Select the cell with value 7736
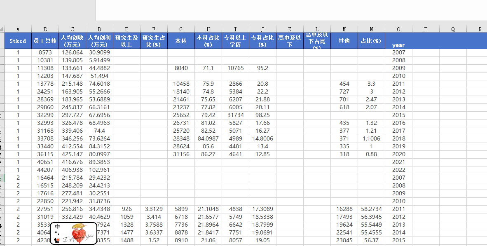 pyautogui.click(x=181, y=225)
